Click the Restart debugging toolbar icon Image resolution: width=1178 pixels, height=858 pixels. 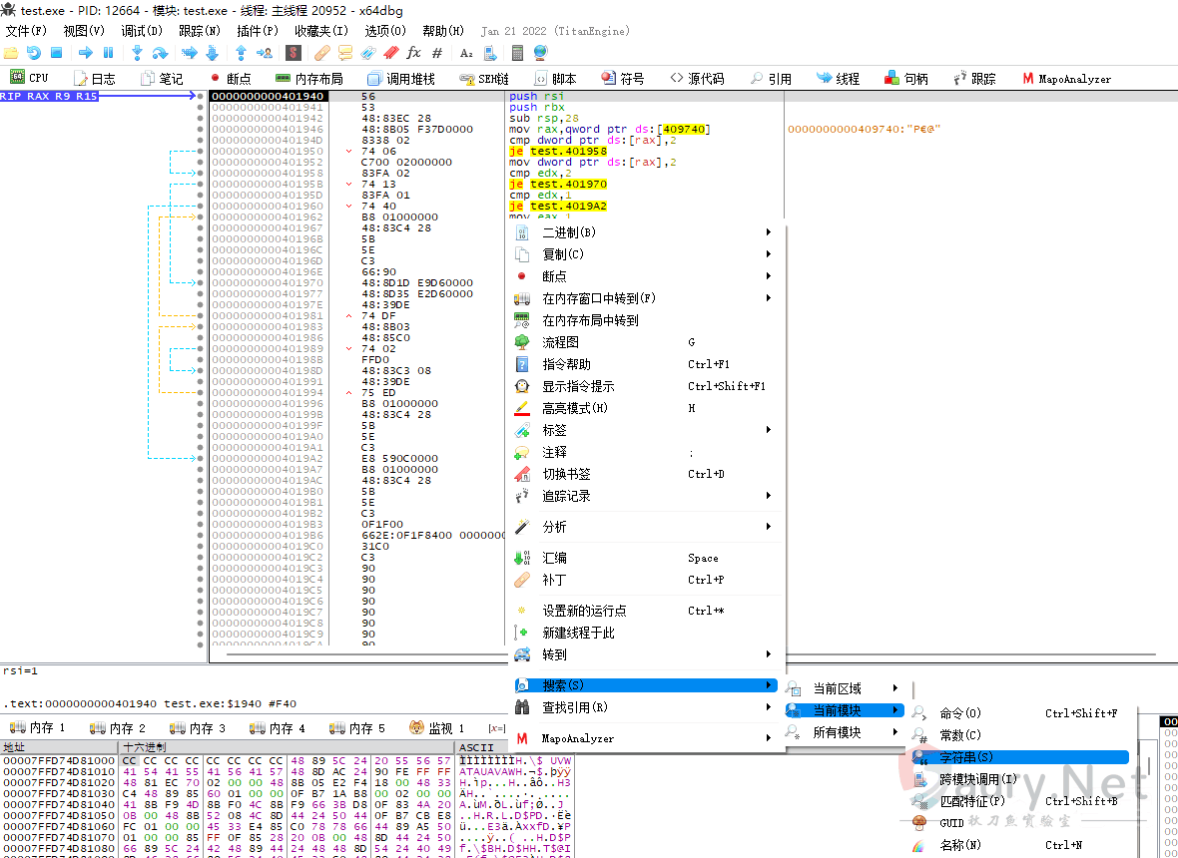point(34,53)
